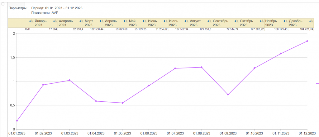
Task: Click the chart data point for 01.04.2023
Action: pyautogui.click(x=96, y=101)
